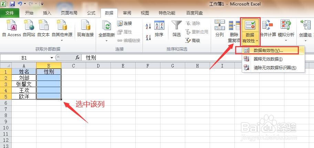Switch to the 开始 tab
This screenshot has height=148, width=314.
[x=29, y=13]
